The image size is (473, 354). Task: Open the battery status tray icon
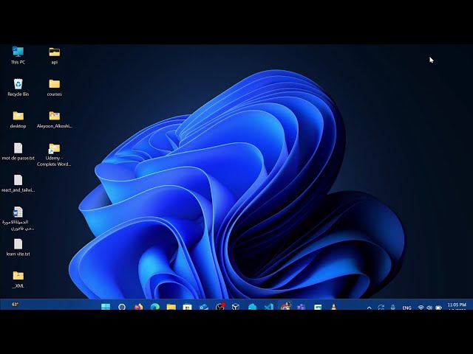point(438,308)
